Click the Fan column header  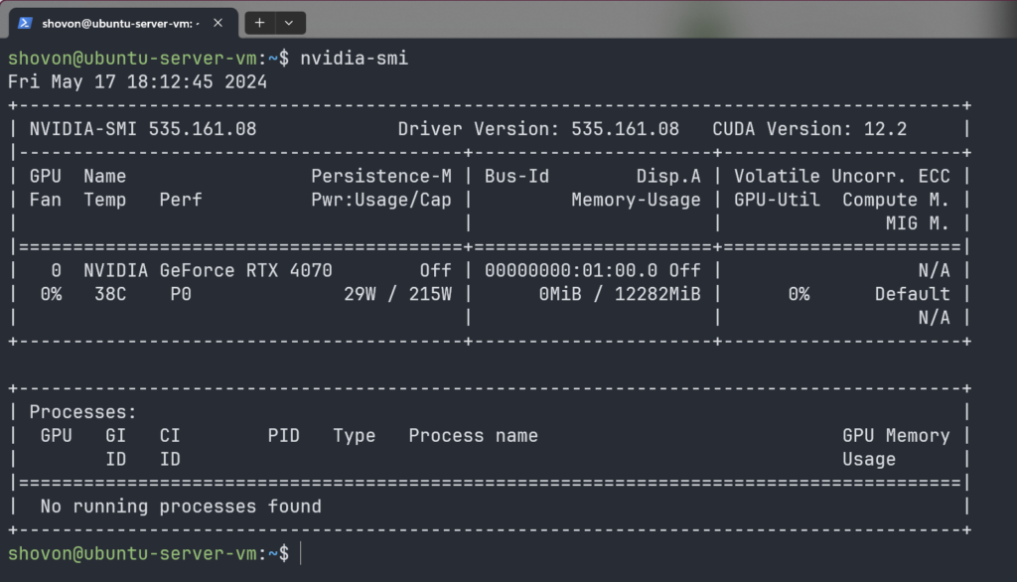point(46,200)
